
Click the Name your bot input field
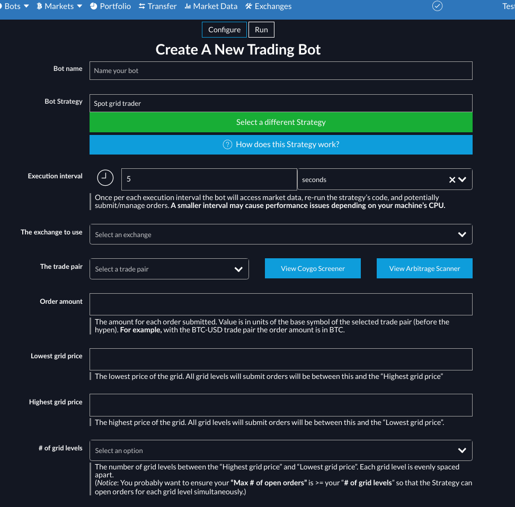(281, 70)
